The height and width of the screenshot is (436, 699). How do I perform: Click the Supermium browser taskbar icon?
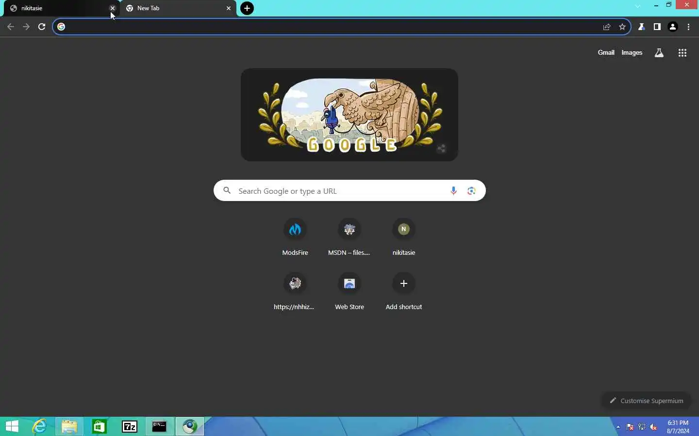[x=190, y=426]
